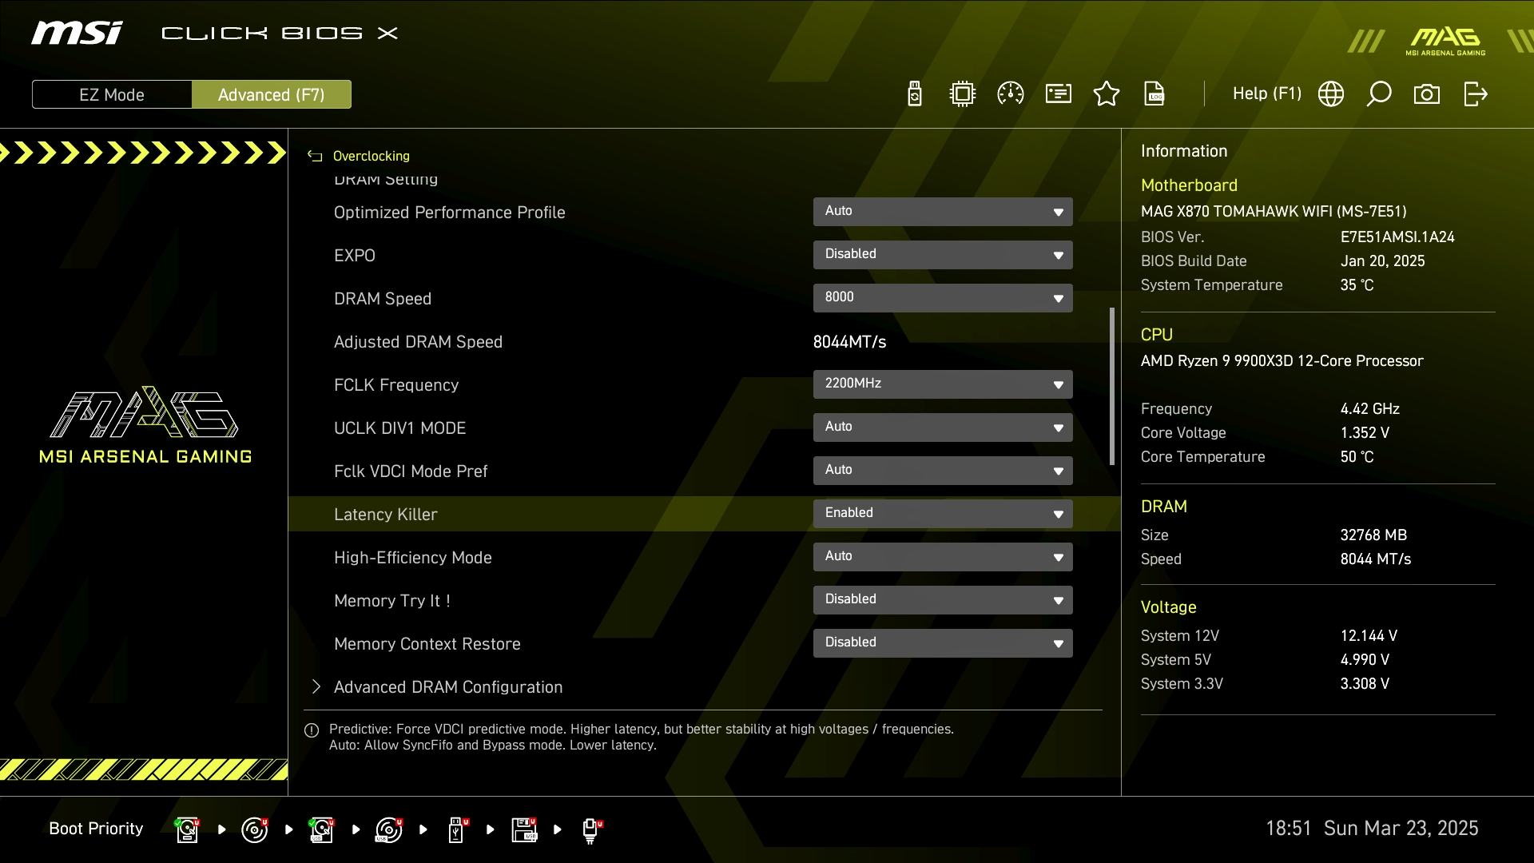Open Memory Context Restore dropdown
Screen dimensions: 1534x863
[943, 643]
